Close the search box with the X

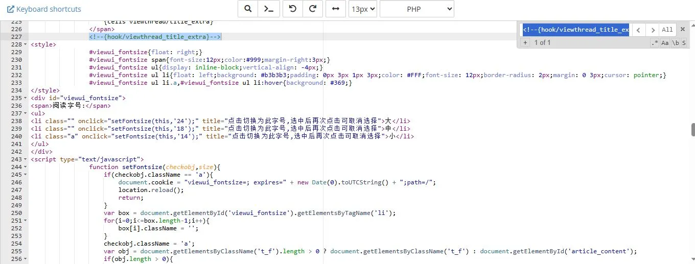(682, 30)
